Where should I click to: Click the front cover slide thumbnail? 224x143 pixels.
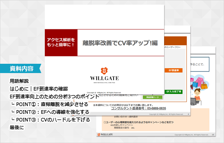(104, 49)
